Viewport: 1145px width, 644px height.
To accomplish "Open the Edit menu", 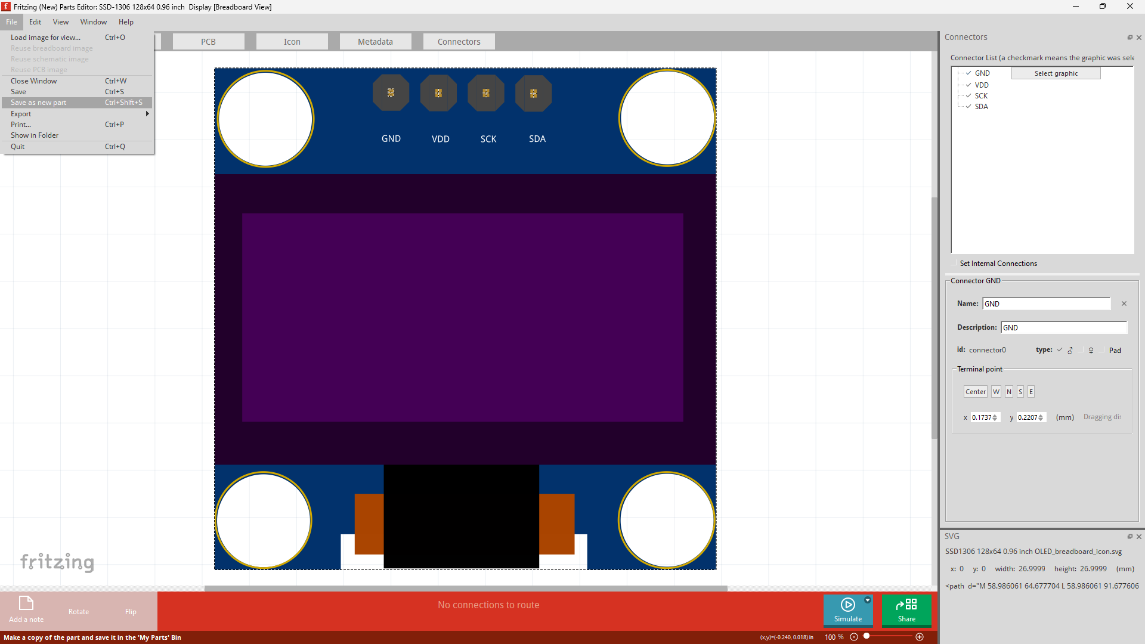I will (35, 22).
